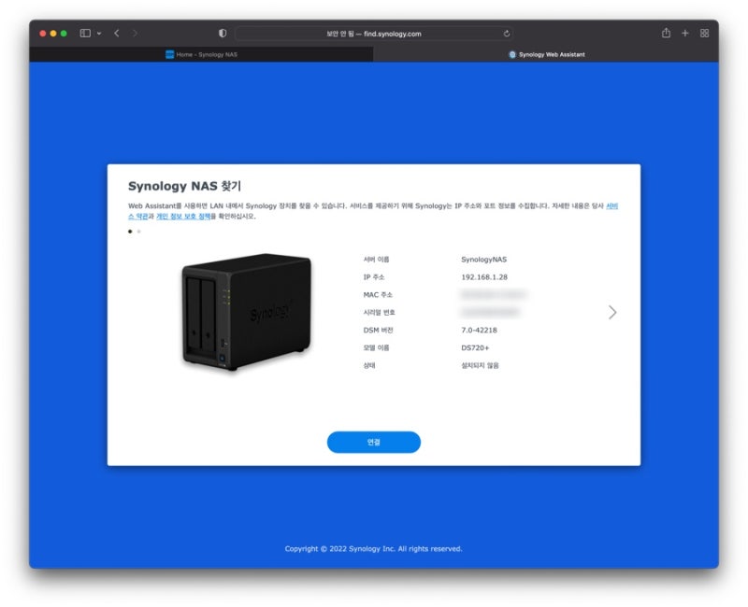
Task: Add a new tab with plus icon
Action: click(685, 33)
